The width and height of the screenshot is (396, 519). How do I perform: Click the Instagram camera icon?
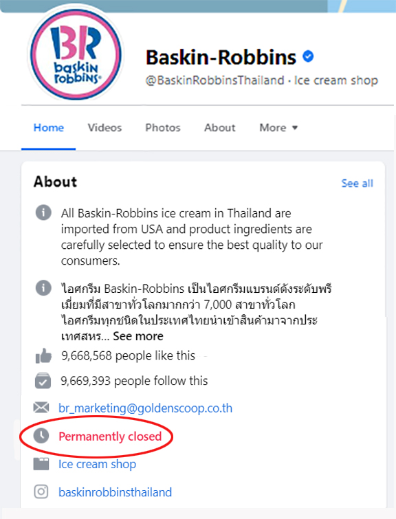pyautogui.click(x=41, y=492)
